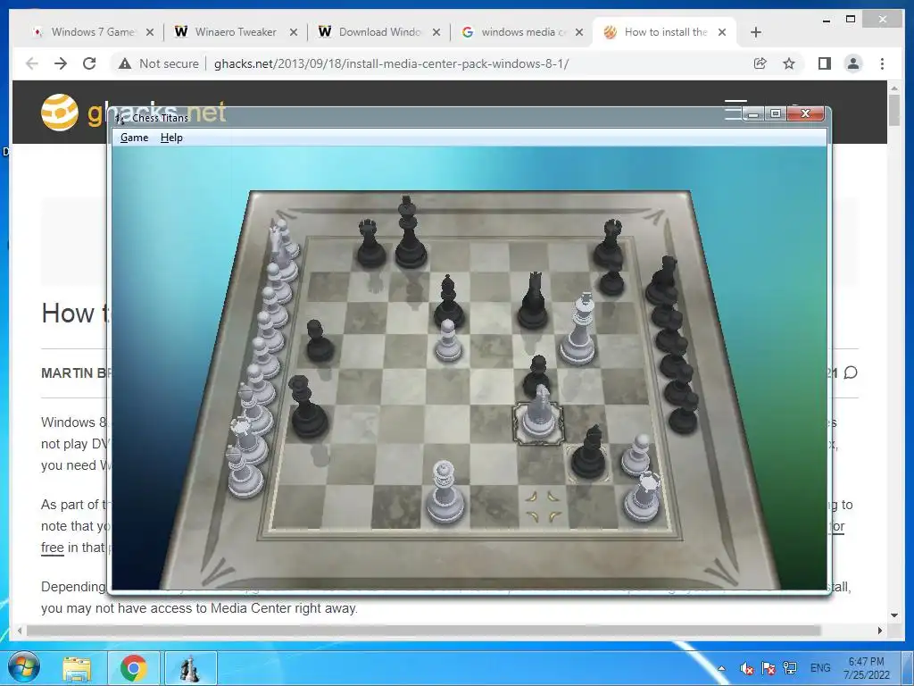Close the Download Windows tab

click(436, 32)
